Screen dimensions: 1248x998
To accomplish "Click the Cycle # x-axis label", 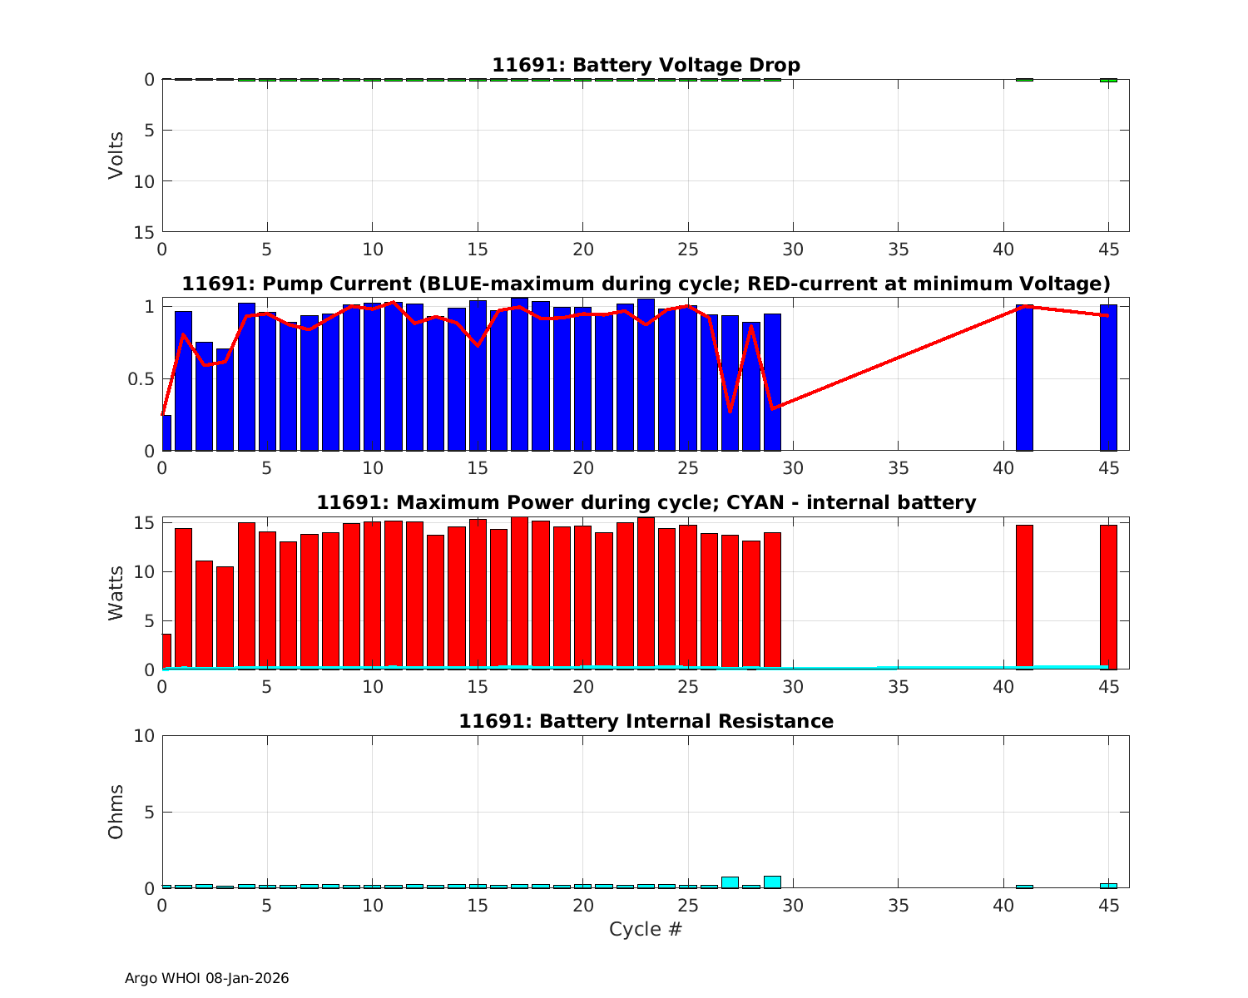I will tap(646, 929).
